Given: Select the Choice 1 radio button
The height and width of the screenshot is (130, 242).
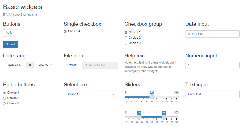Looking at the screenshot, I should point(4,93).
